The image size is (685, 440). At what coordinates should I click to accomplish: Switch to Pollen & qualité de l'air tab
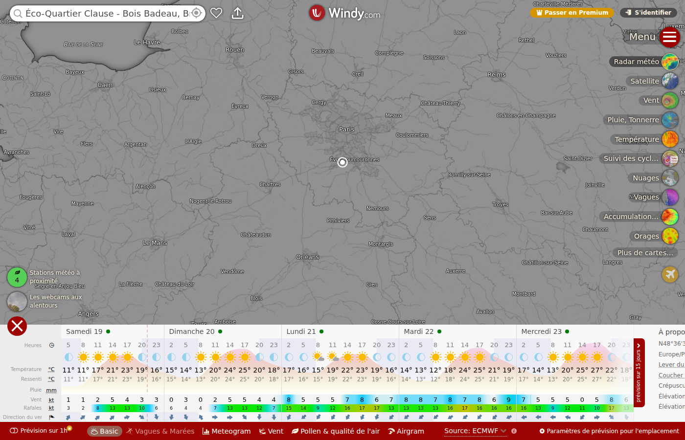point(336,431)
